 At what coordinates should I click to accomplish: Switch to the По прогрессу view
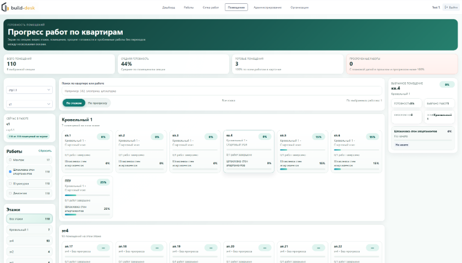(97, 103)
